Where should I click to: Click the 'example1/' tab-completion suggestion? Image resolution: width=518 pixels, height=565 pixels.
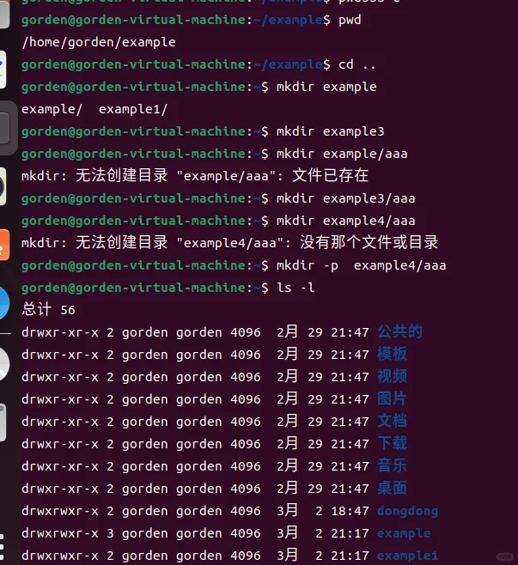tap(133, 109)
